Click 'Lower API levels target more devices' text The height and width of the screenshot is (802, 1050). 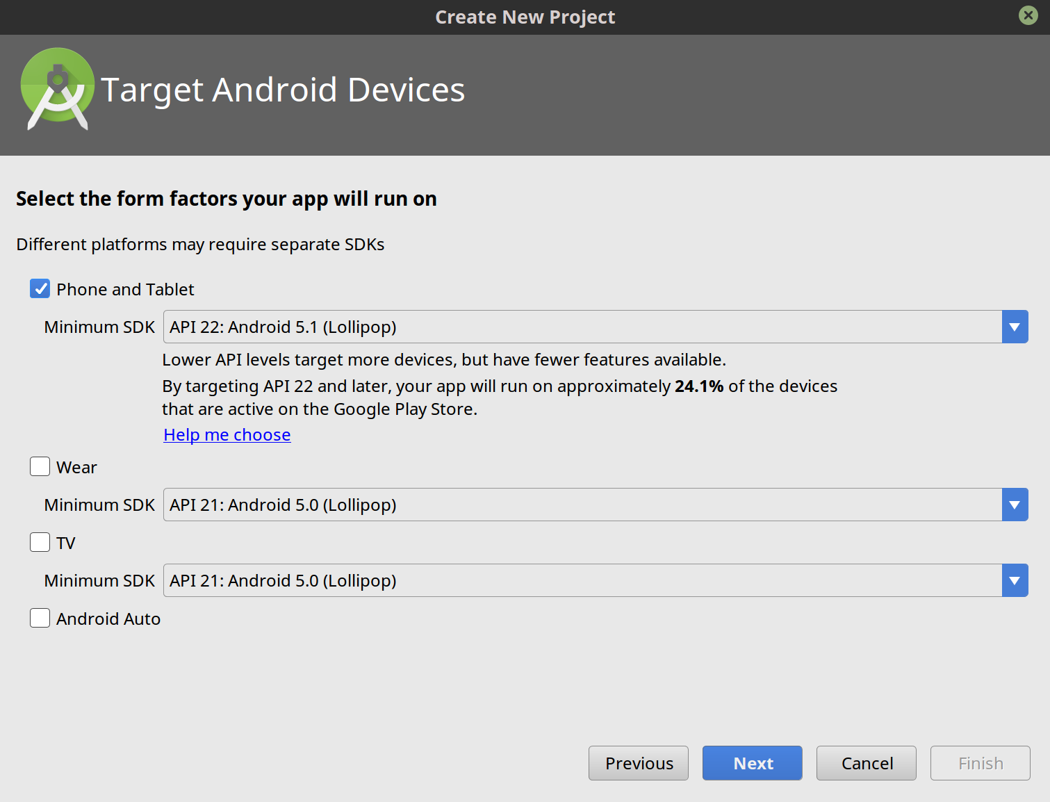click(x=444, y=360)
